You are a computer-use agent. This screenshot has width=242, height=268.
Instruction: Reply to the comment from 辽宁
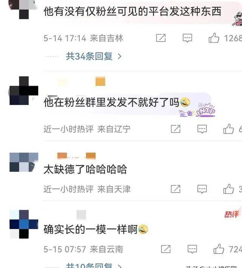pyautogui.click(x=202, y=129)
